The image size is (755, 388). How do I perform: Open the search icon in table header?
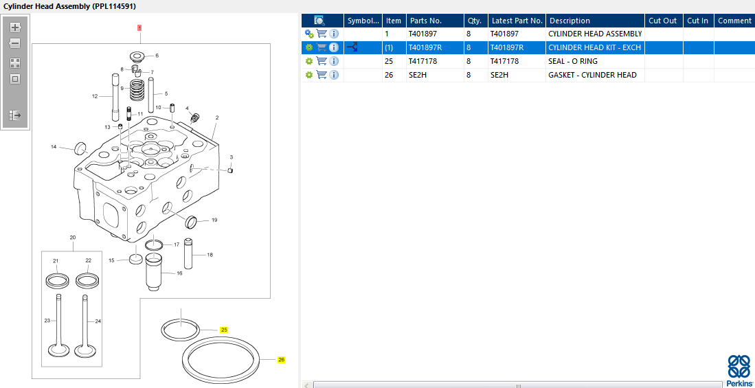pos(319,21)
